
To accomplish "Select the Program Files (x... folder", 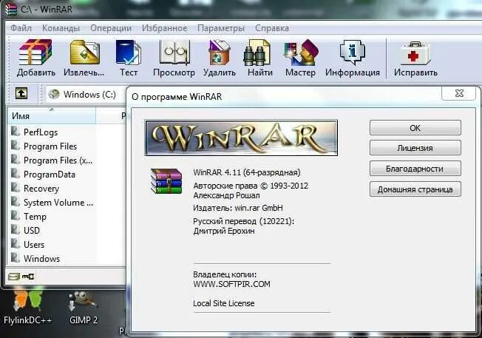I will pos(51,160).
